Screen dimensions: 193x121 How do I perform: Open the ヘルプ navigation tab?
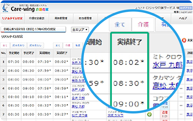point(183,18)
